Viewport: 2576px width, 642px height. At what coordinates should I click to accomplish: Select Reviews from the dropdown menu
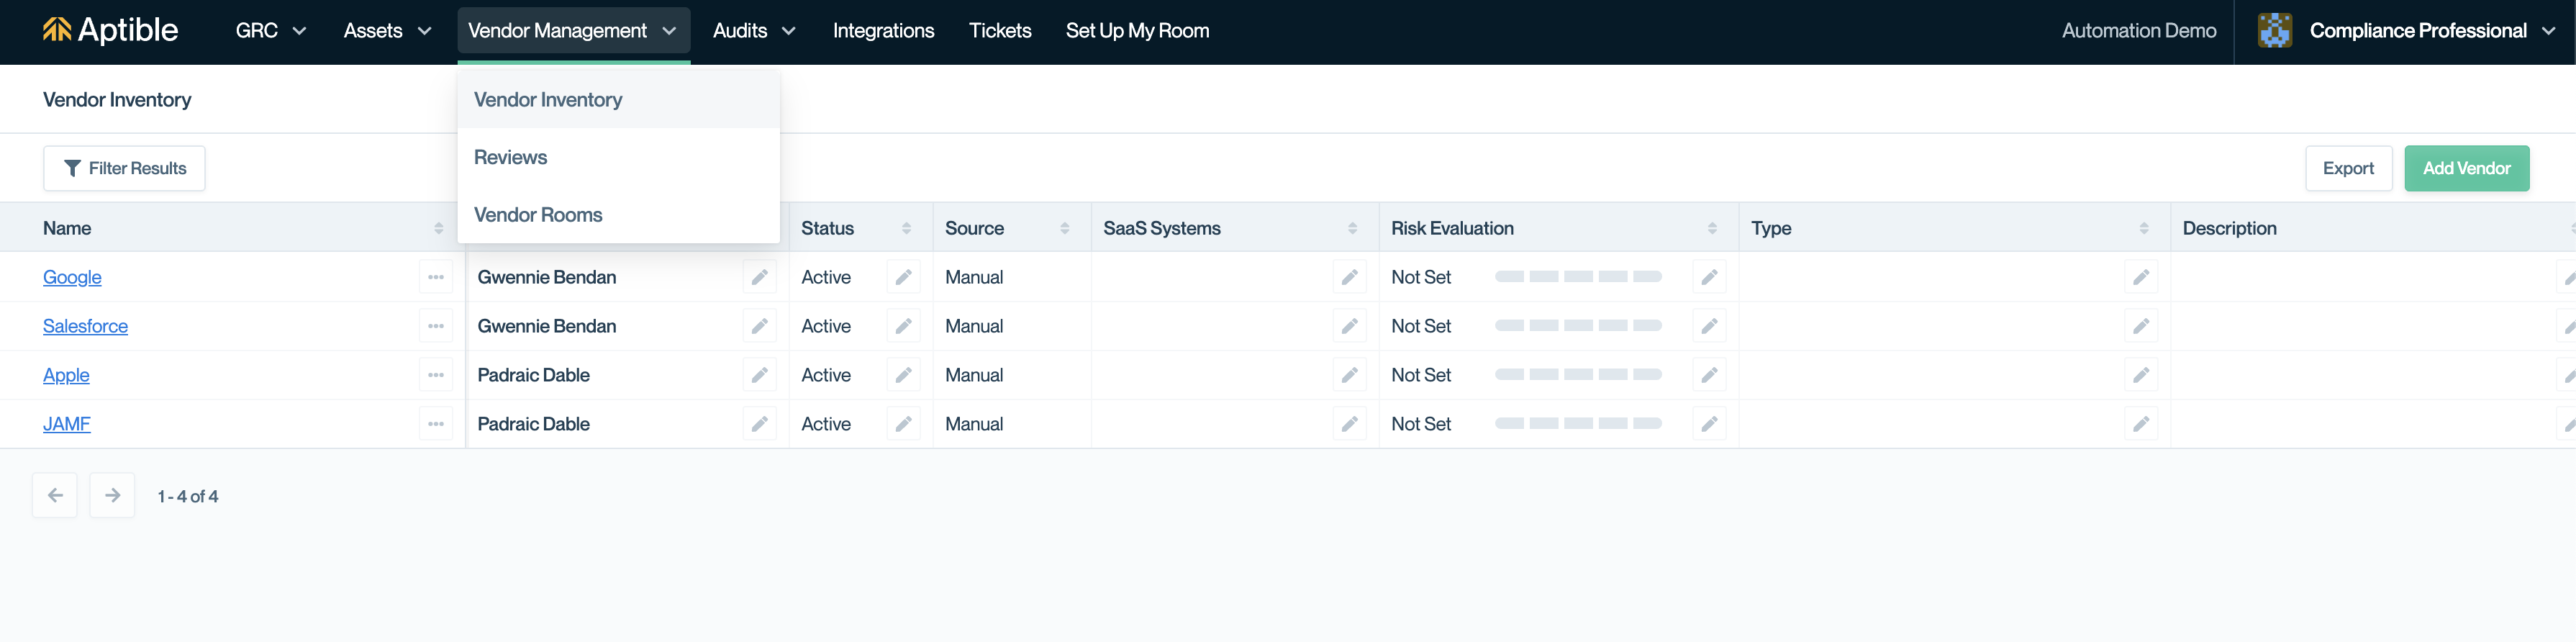(618, 158)
